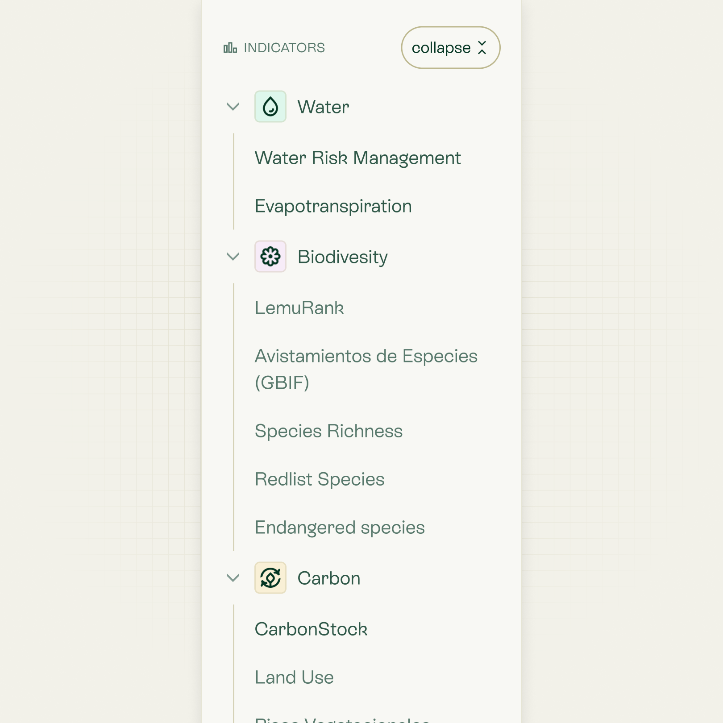Screen dimensions: 723x723
Task: Click the Carbon cycle icon
Action: coord(270,578)
